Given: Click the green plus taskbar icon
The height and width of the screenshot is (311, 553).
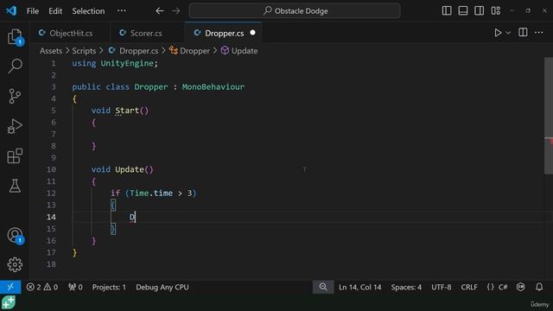Looking at the screenshot, I should tap(8, 302).
